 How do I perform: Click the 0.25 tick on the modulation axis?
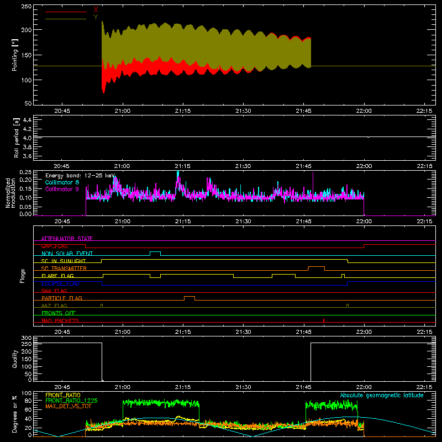click(25, 172)
